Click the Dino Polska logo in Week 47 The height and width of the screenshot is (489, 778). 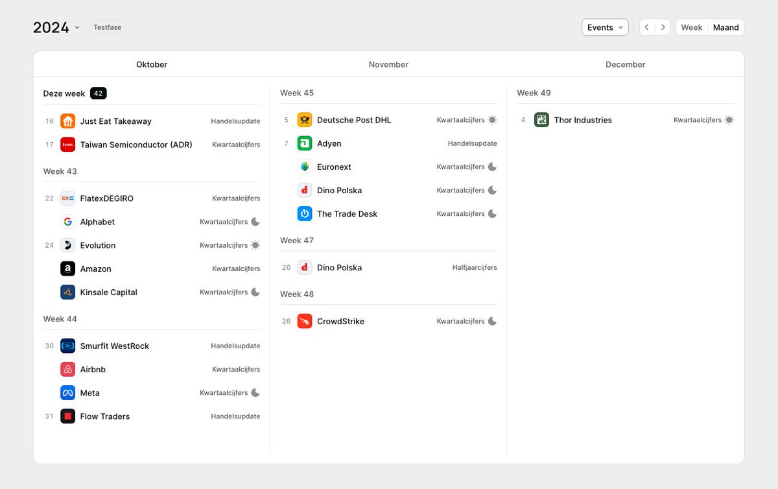coord(305,267)
